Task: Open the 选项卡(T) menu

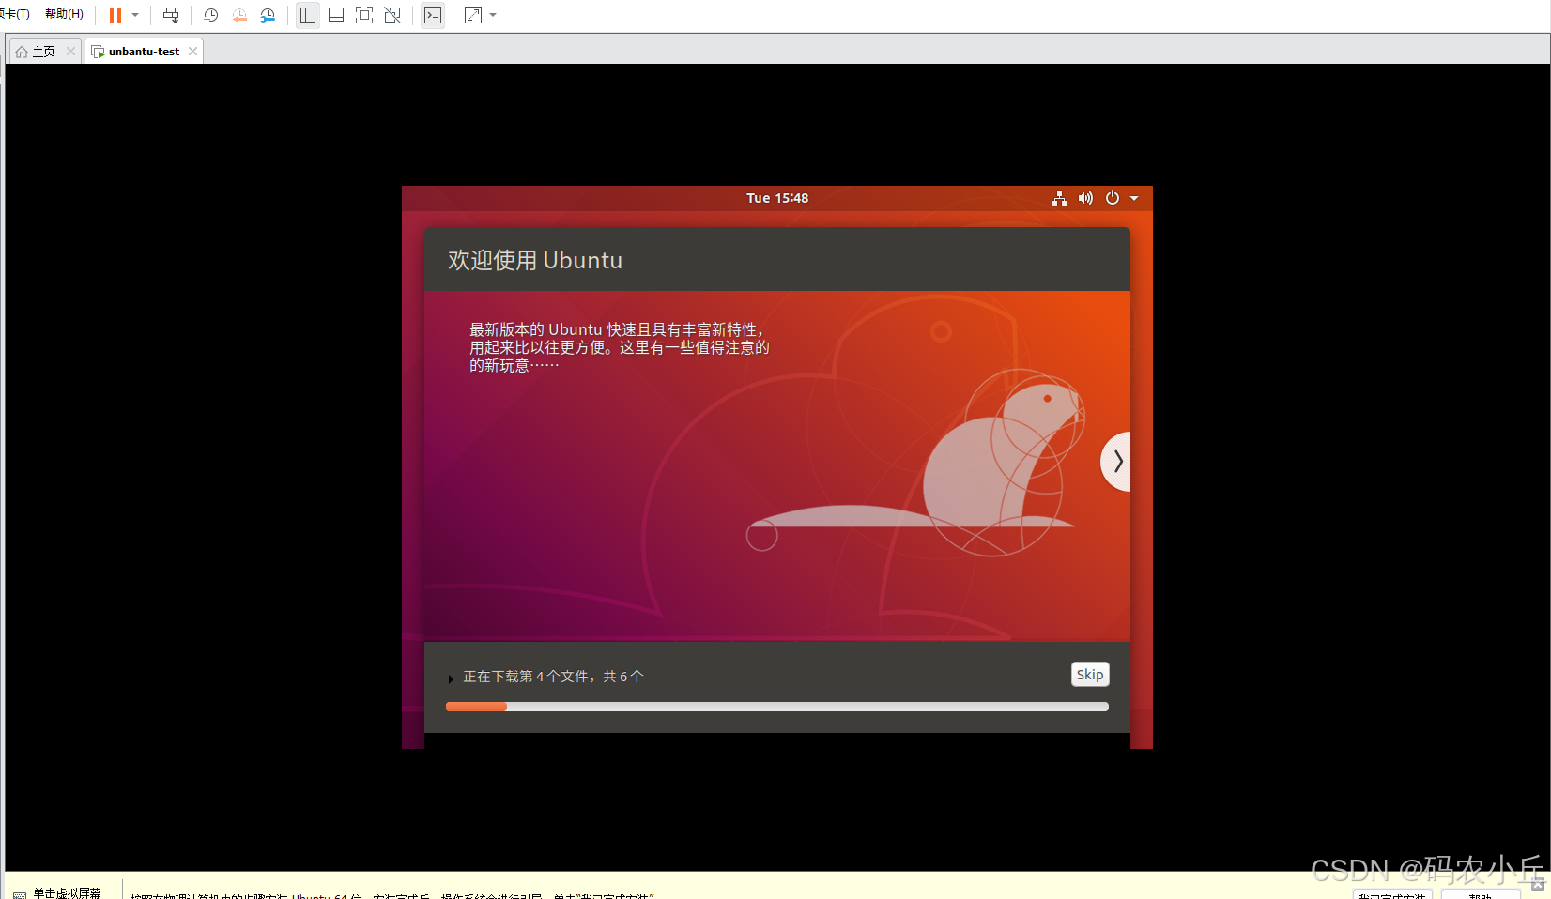Action: click(14, 14)
